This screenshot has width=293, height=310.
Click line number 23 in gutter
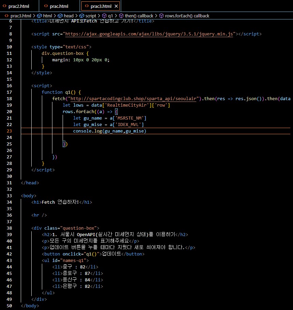9,131
